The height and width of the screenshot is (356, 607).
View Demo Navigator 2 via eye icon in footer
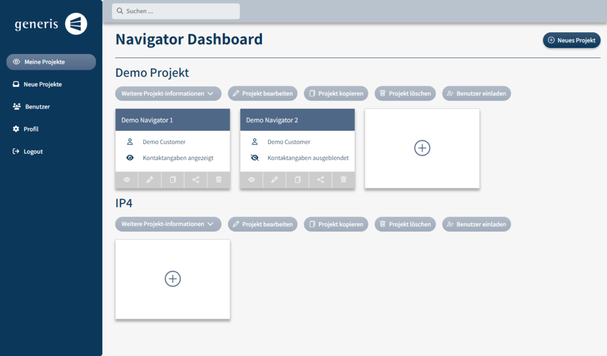pos(251,180)
